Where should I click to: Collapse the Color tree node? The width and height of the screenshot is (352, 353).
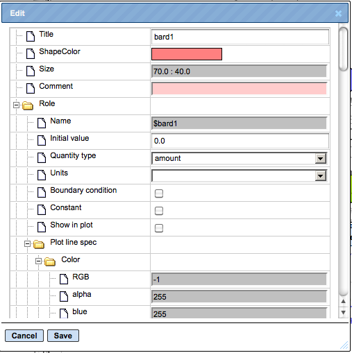tap(38, 261)
